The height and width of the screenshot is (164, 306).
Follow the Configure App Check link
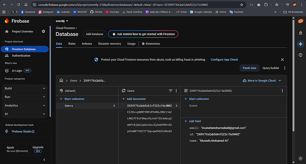pos(224,60)
